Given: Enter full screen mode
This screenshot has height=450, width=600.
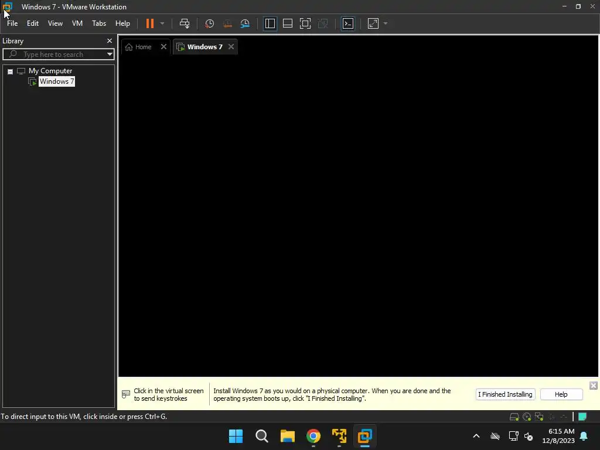Looking at the screenshot, I should pyautogui.click(x=305, y=23).
